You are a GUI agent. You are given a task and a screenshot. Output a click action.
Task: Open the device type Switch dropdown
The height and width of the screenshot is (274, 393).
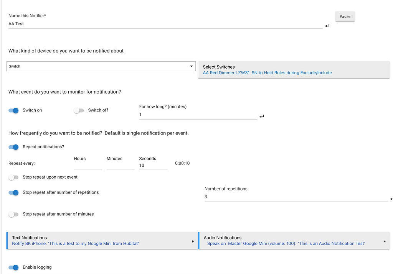pos(101,66)
